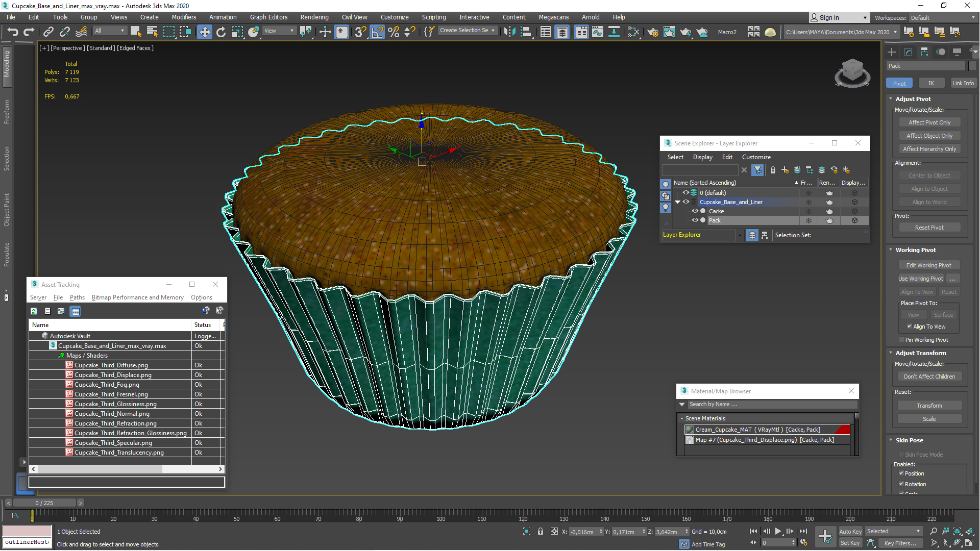Image resolution: width=980 pixels, height=551 pixels.
Task: Switch to the Link Info tab
Action: [963, 83]
